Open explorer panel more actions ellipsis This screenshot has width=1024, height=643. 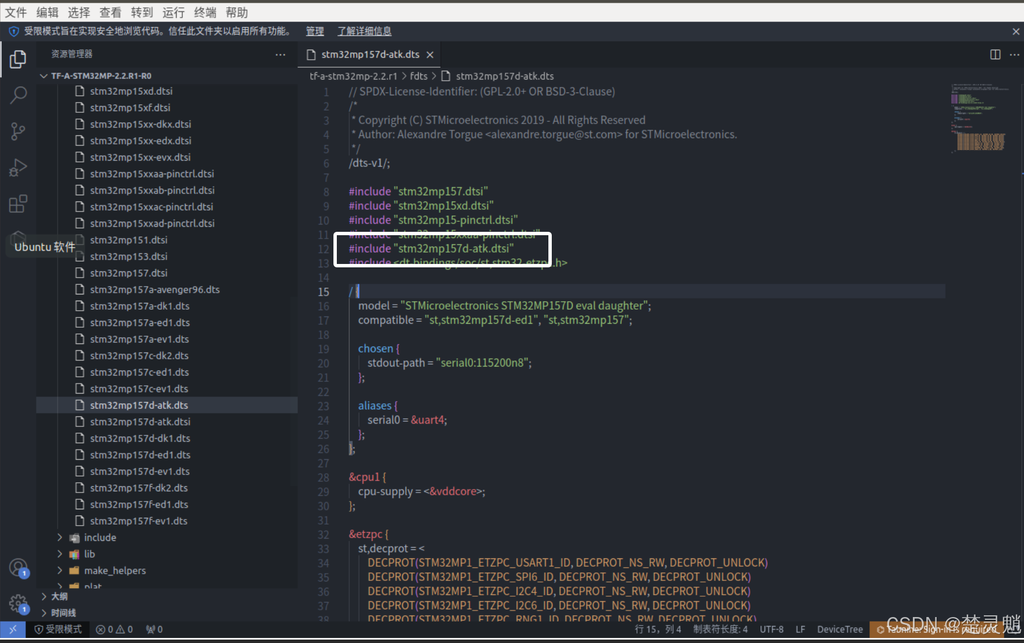pyautogui.click(x=280, y=54)
